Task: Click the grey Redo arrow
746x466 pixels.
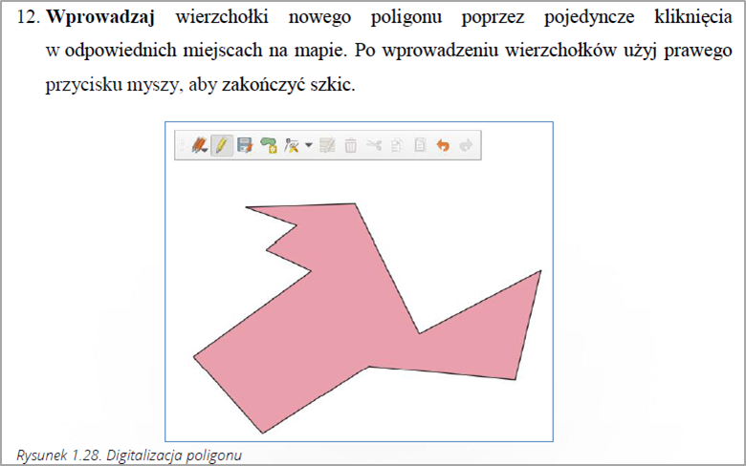Action: point(466,145)
